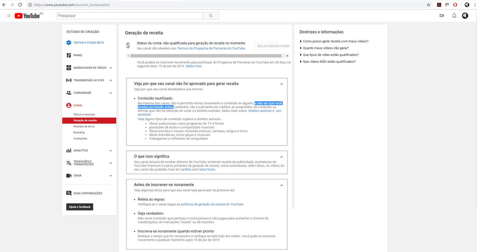The image size is (477, 252).
Task: Expand the Criar chevron
Action: (x=111, y=175)
